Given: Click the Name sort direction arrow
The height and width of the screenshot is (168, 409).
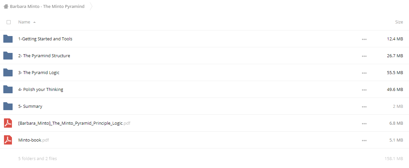Looking at the screenshot, I should coord(34,22).
